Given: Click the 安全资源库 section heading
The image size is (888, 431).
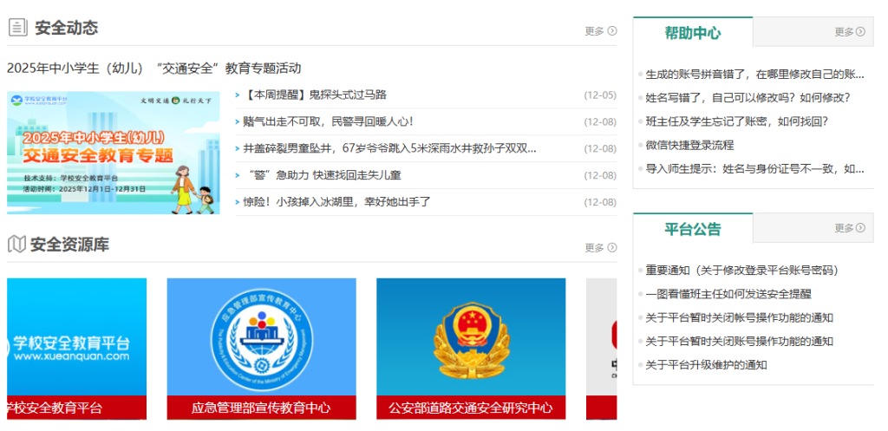Looking at the screenshot, I should (x=69, y=245).
